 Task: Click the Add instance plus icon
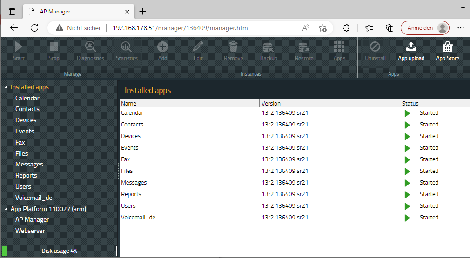coord(162,47)
